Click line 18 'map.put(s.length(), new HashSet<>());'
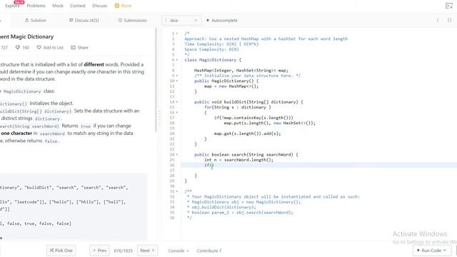The image size is (457, 257). click(270, 123)
